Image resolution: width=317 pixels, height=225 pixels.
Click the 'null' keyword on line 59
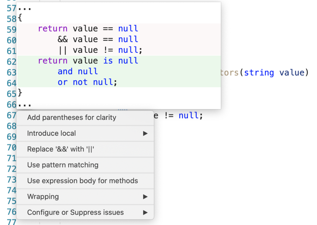(128, 28)
